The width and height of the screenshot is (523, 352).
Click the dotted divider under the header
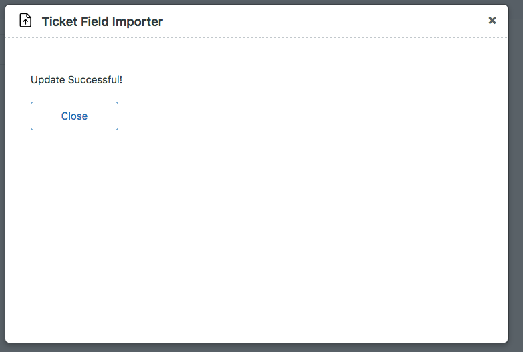pos(256,37)
